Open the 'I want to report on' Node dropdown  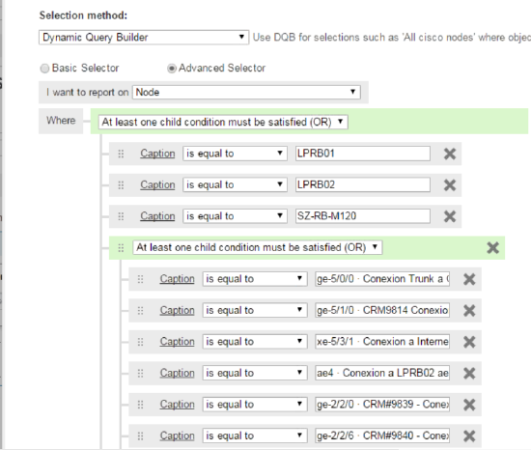pos(246,92)
